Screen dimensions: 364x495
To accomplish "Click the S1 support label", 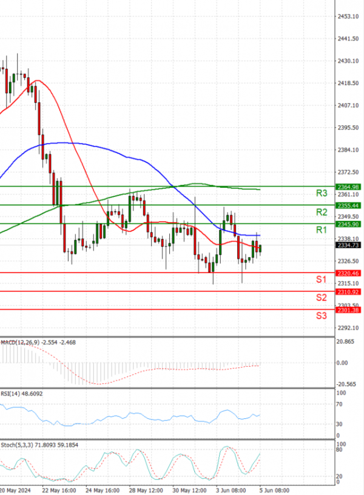I will pos(321,279).
